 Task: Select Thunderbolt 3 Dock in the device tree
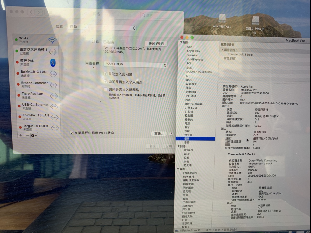[x=241, y=55]
